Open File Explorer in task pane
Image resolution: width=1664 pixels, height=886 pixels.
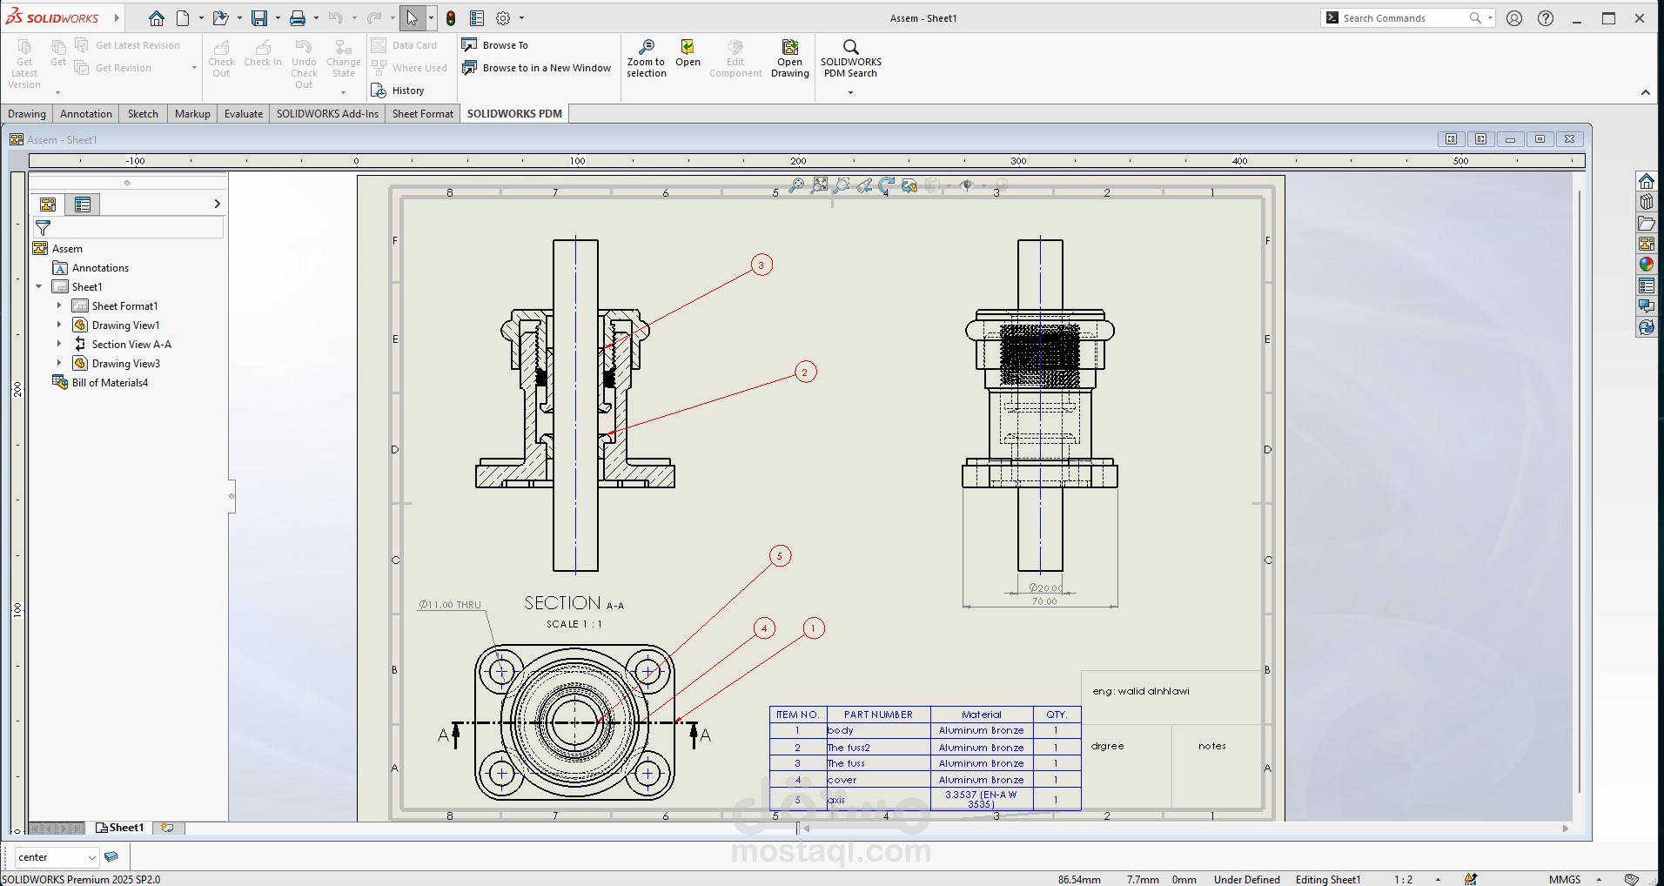click(1646, 224)
